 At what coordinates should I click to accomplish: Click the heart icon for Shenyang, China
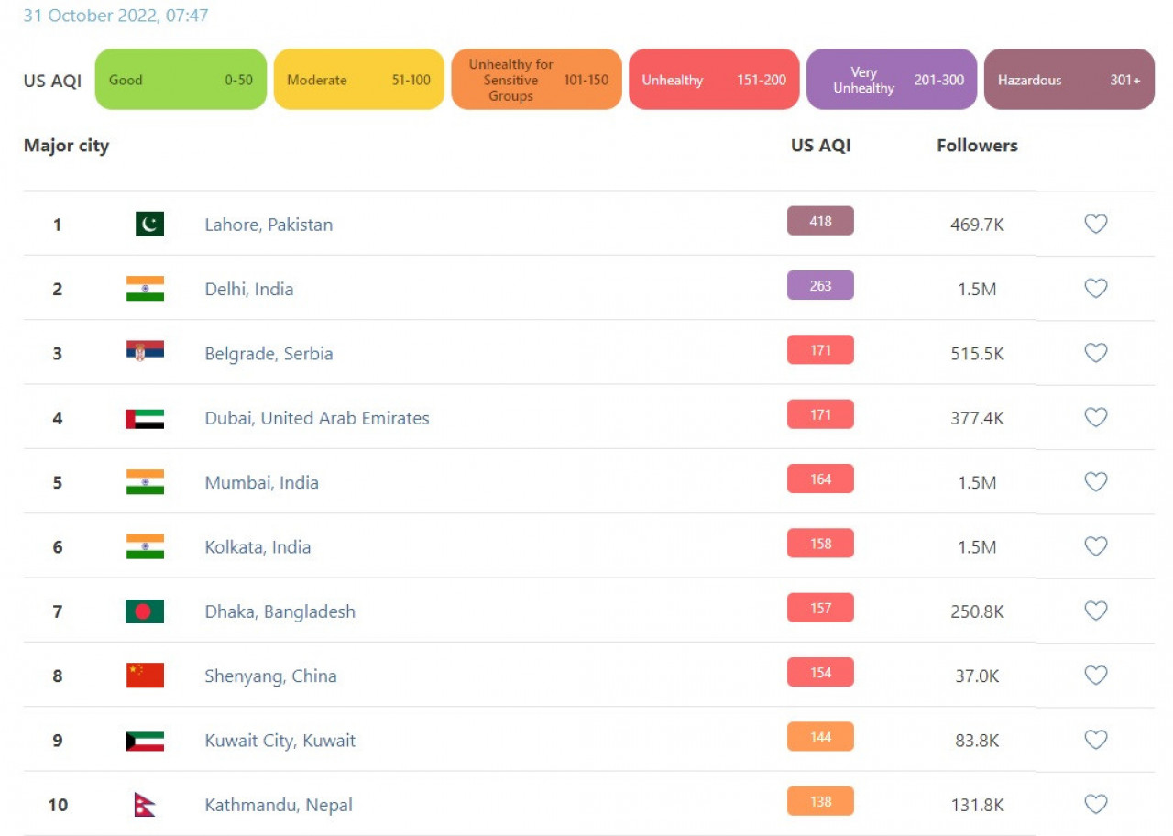[1095, 676]
